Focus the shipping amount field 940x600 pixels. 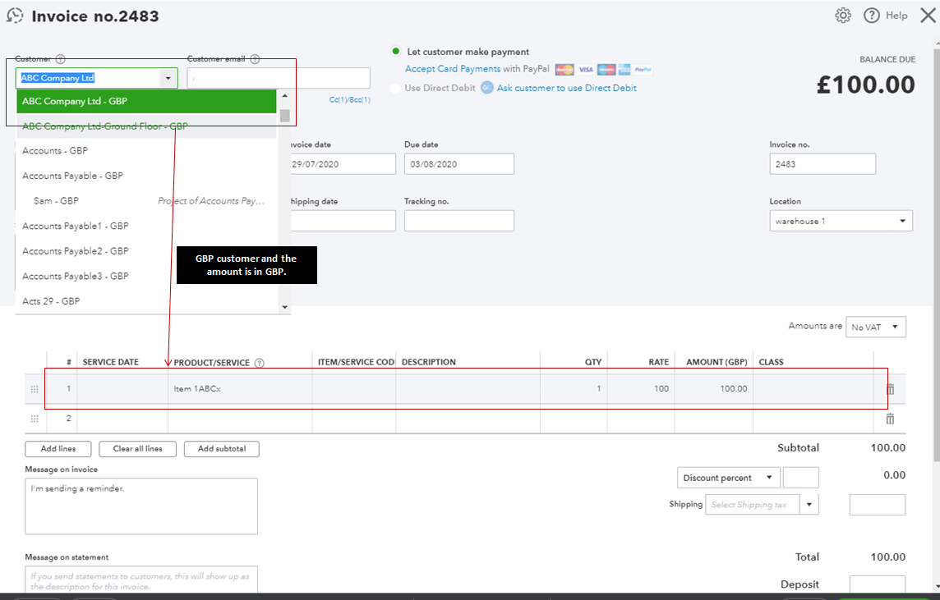(878, 505)
